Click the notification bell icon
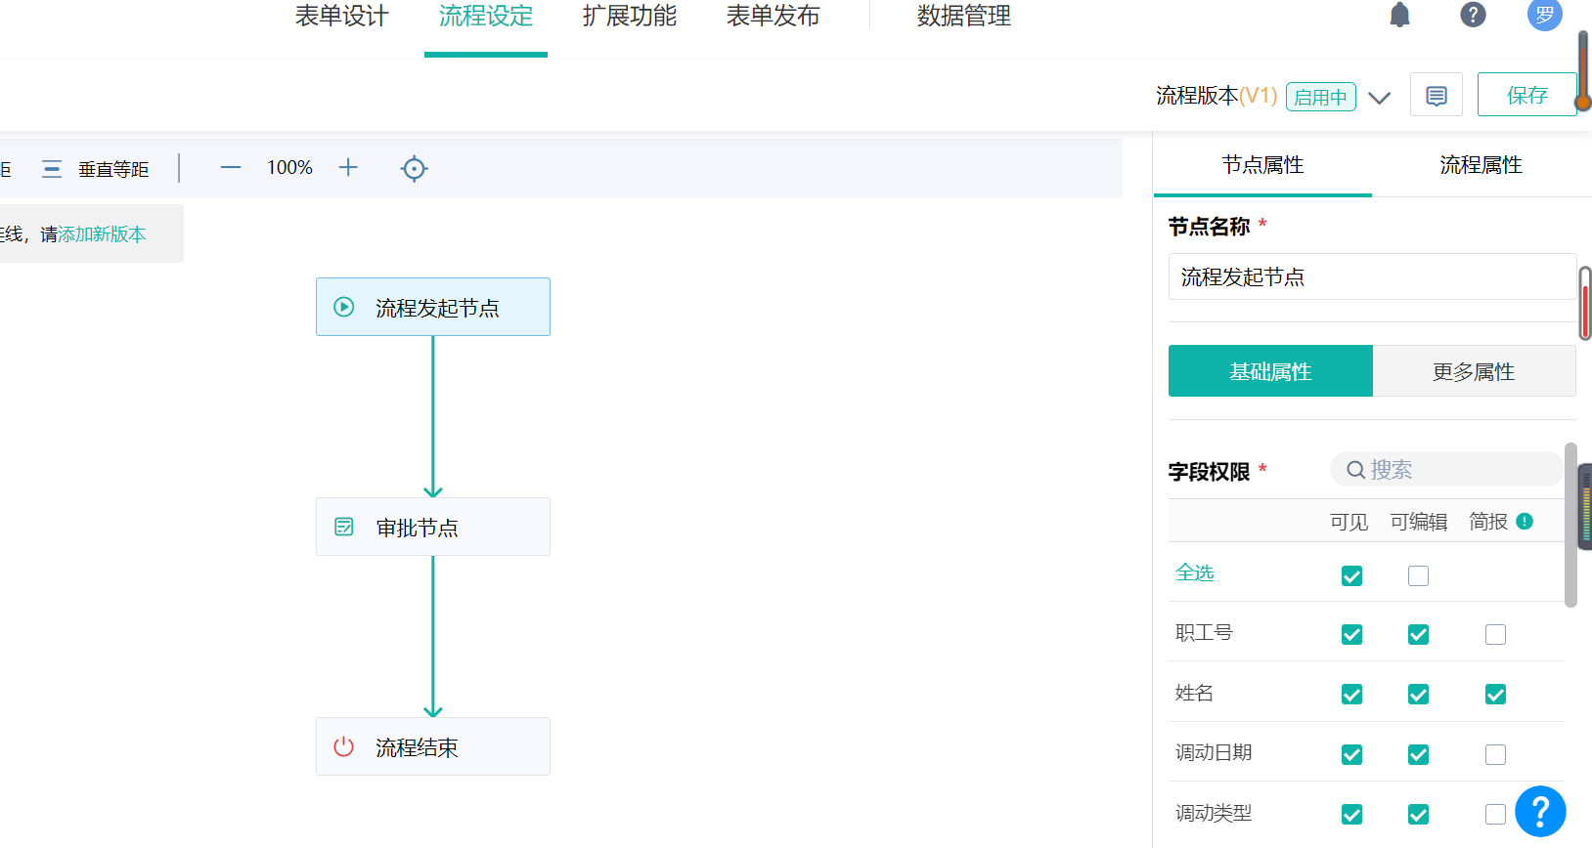The height and width of the screenshot is (848, 1592). pos(1399,15)
